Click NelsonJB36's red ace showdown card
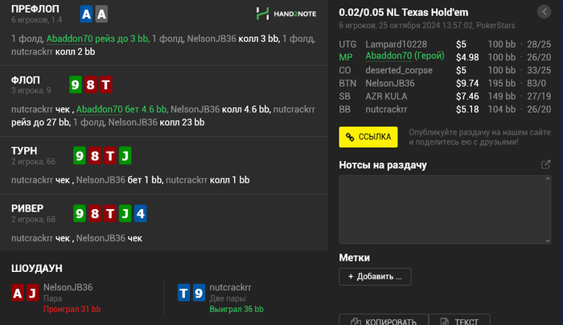This screenshot has width=563, height=325. coord(18,293)
